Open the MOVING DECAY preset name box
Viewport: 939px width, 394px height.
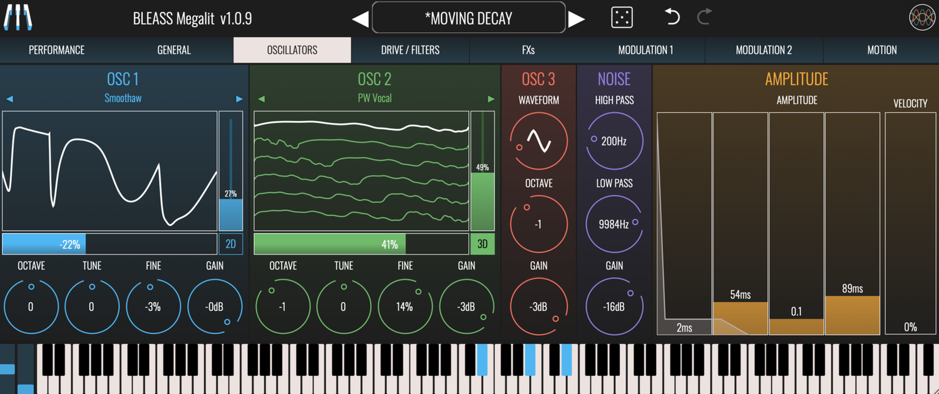click(x=468, y=18)
